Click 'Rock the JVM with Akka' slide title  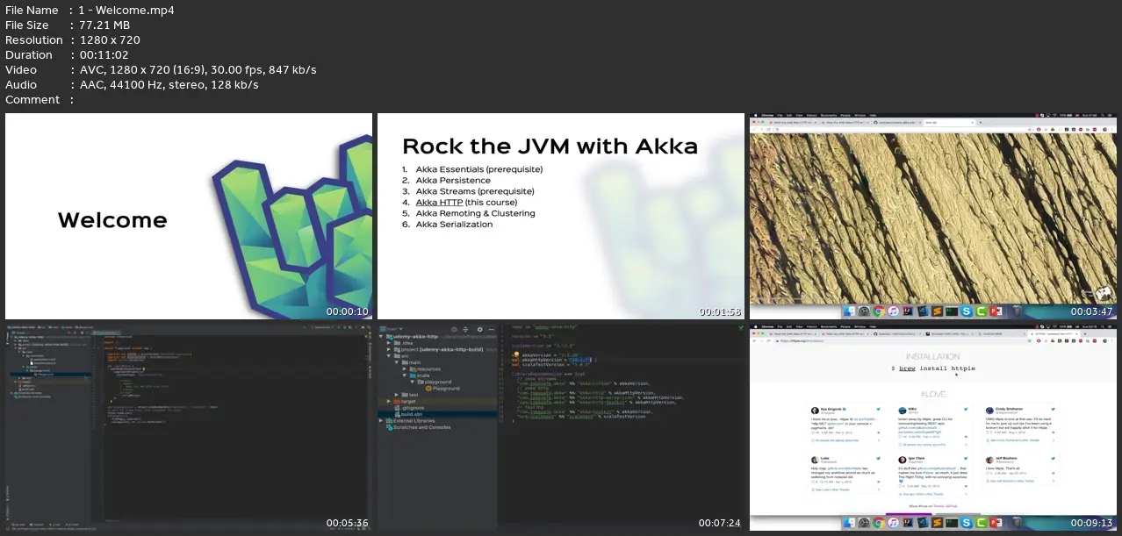pyautogui.click(x=550, y=146)
